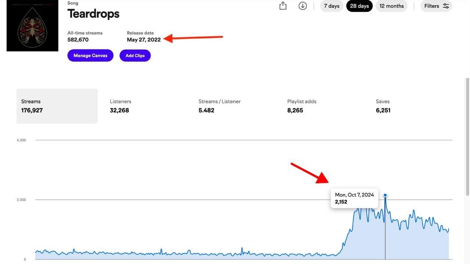Open the Saves stats tab
The height and width of the screenshot is (264, 470).
coord(412,106)
